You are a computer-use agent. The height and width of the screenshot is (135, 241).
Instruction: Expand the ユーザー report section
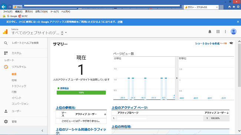16,111
